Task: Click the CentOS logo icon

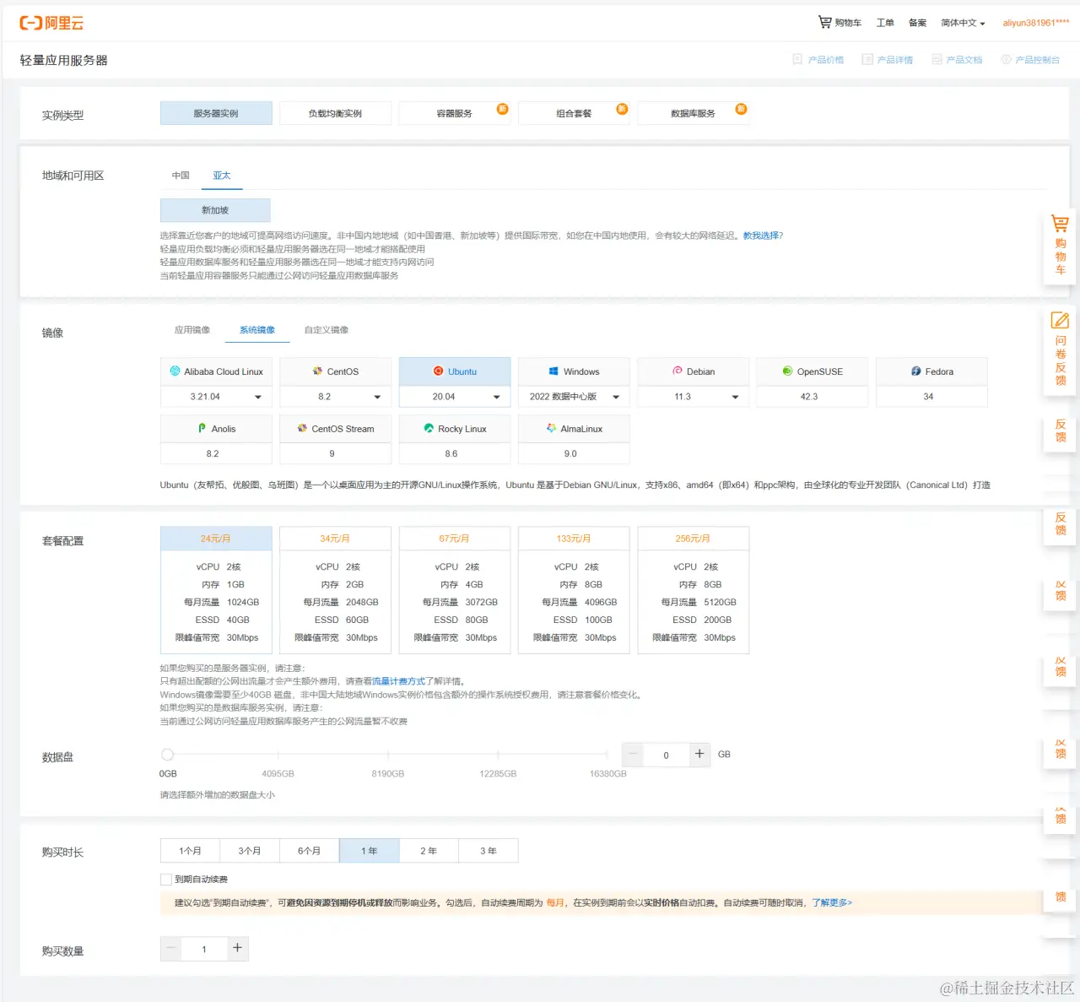Action: click(318, 371)
